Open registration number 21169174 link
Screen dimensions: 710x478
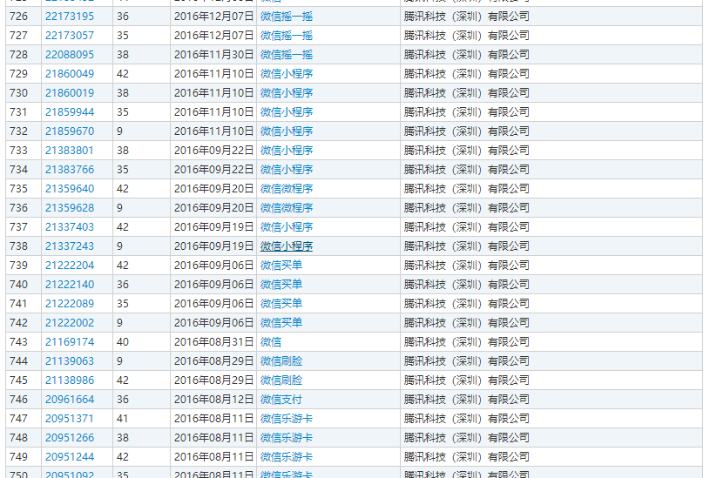pos(70,342)
